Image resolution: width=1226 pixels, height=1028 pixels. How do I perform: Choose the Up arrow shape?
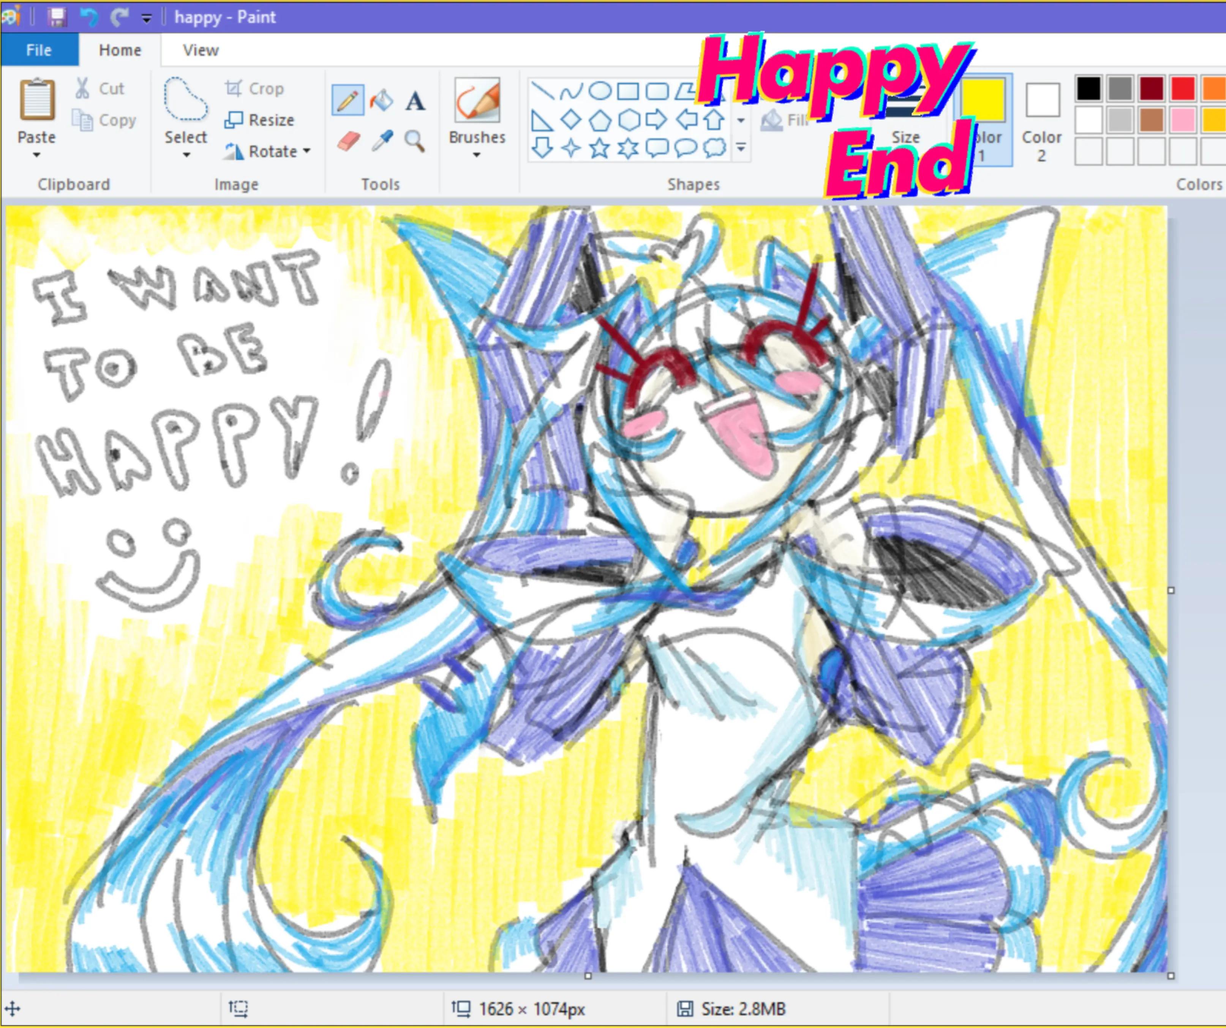pos(713,120)
